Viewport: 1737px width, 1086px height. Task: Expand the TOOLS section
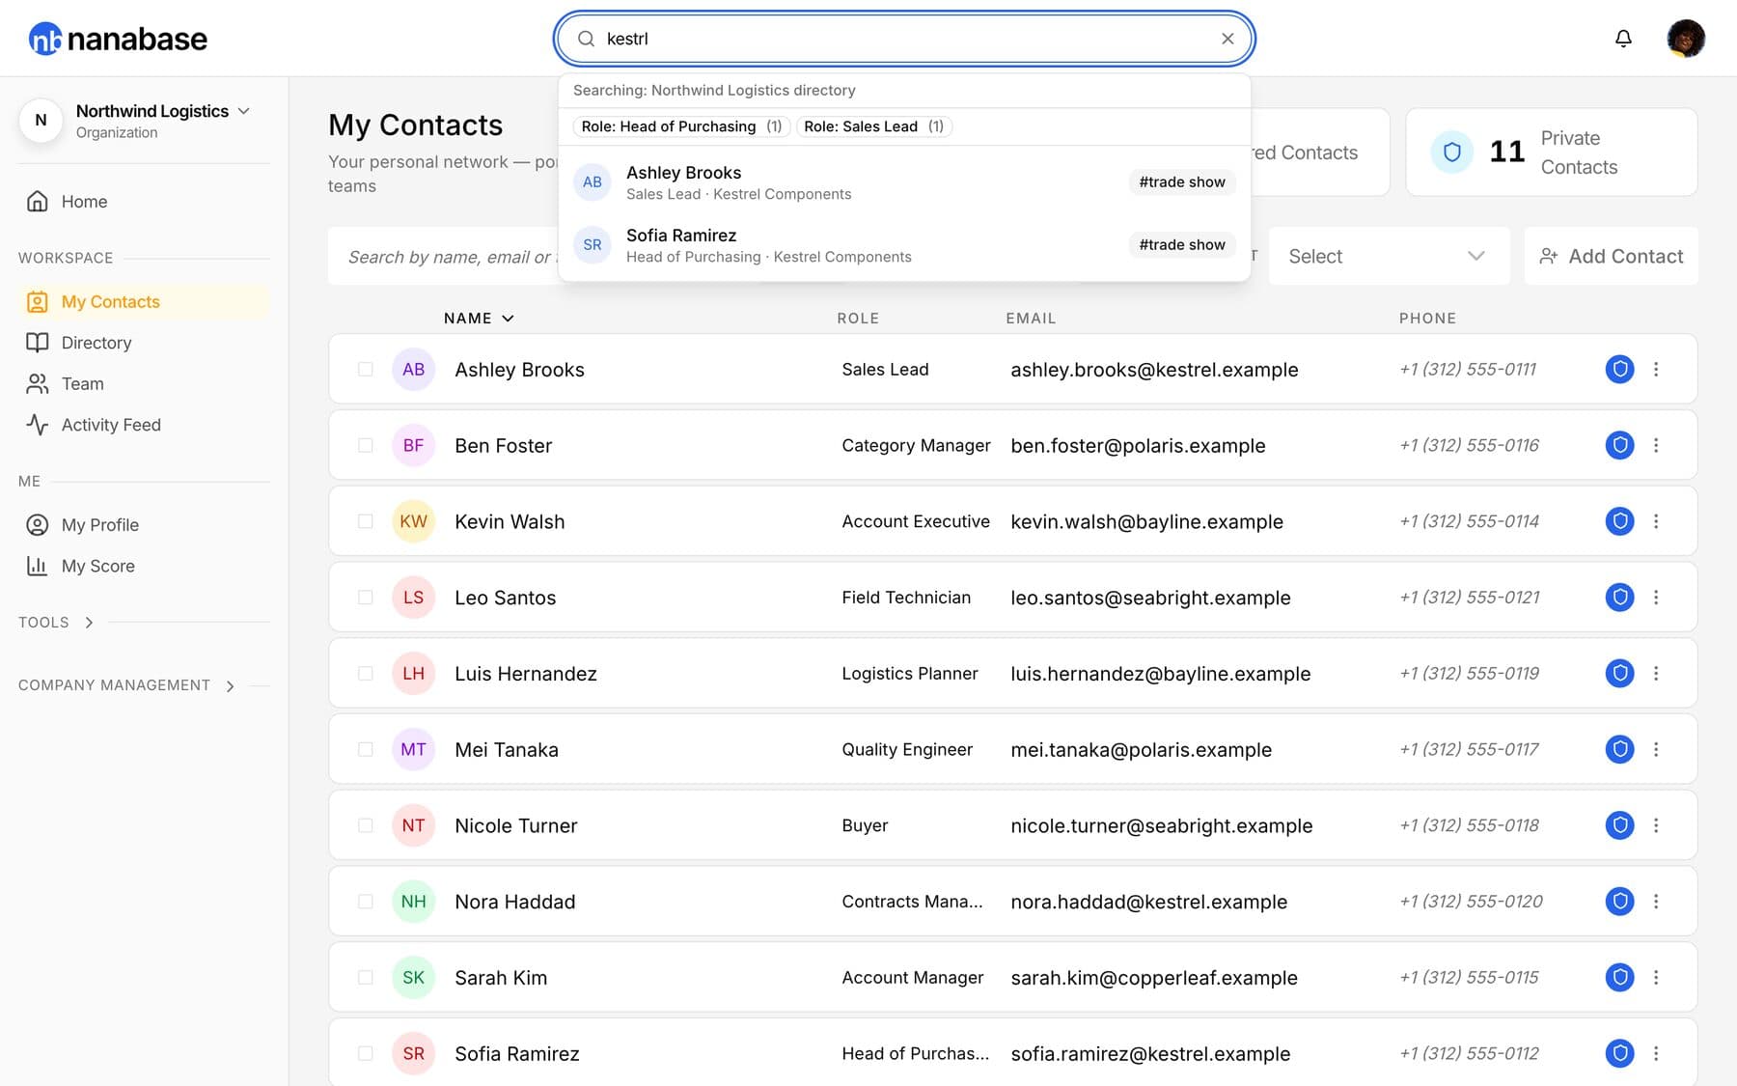[x=57, y=623]
